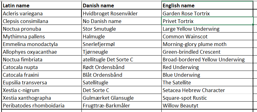The width and height of the screenshot is (257, 112).
Task: Click the Morning-glory plume moth cell
Action: [207, 44]
